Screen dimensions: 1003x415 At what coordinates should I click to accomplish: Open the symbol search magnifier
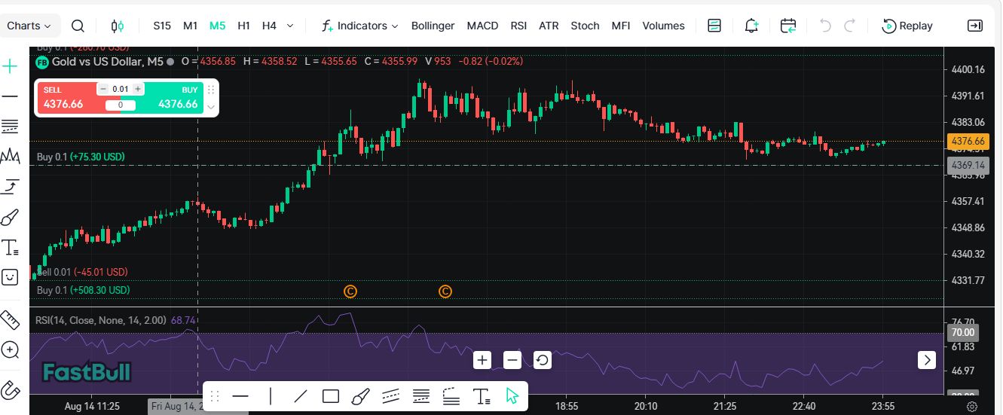click(x=78, y=26)
